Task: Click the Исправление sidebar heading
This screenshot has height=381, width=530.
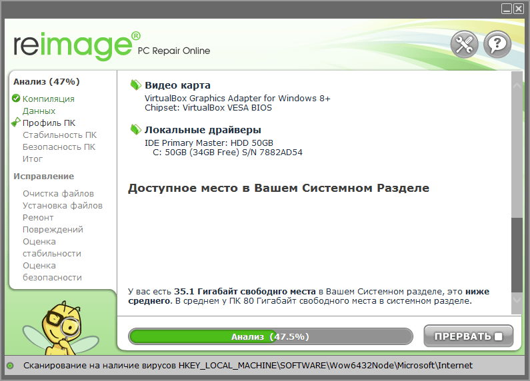Action: [43, 176]
